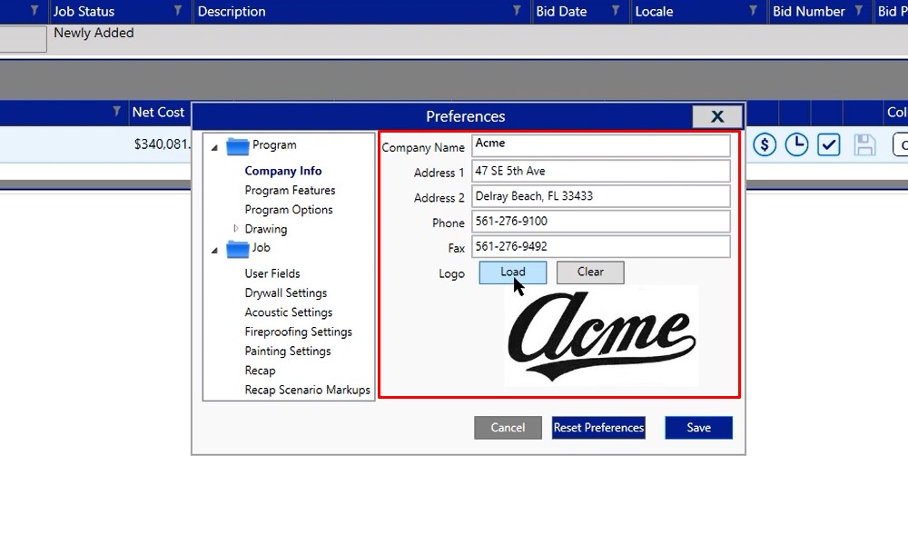Select Drywall Settings in the tree
This screenshot has width=908, height=555.
point(285,292)
